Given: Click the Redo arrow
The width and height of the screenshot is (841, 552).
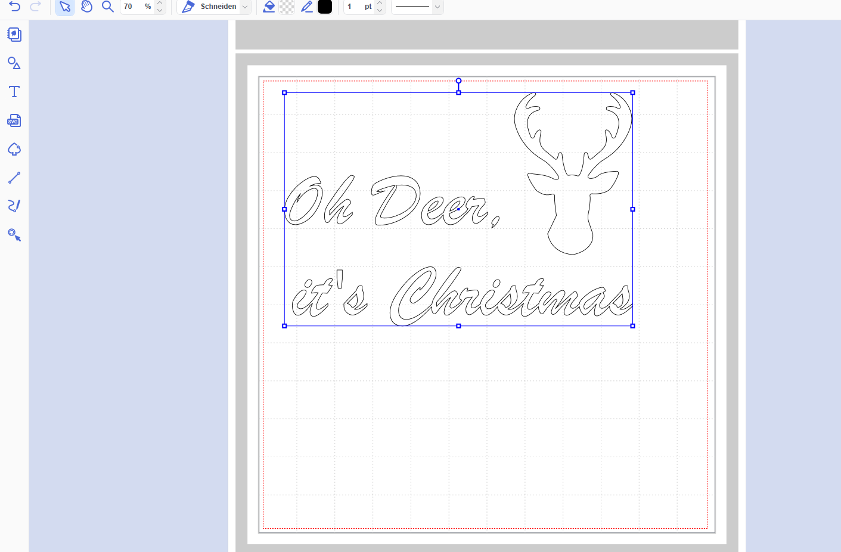Looking at the screenshot, I should point(36,7).
